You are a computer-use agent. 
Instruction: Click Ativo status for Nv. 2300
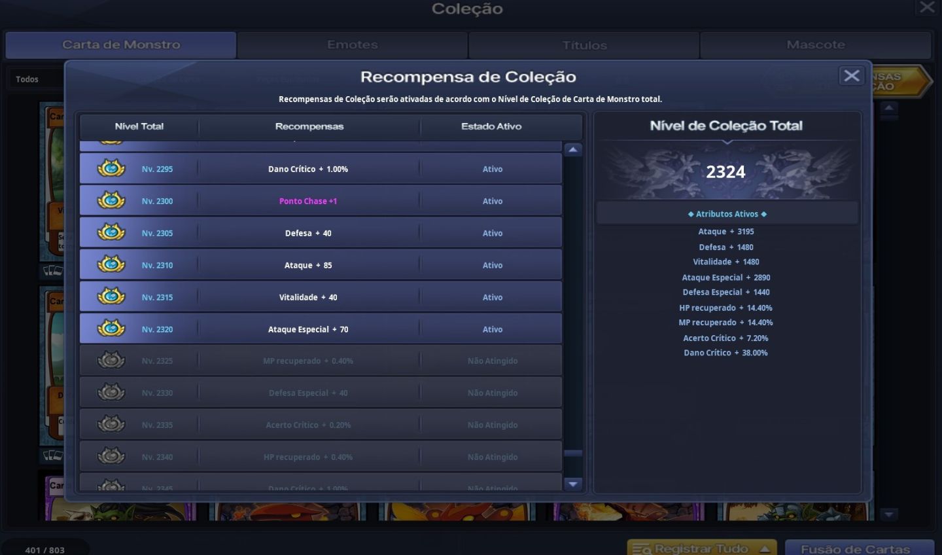[x=493, y=201]
